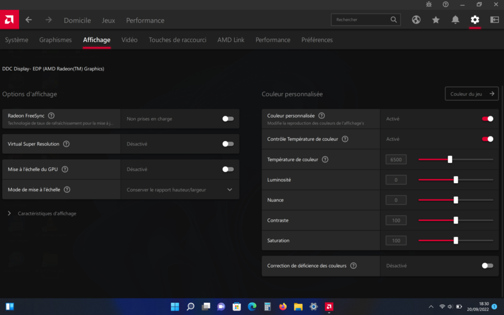Image resolution: width=504 pixels, height=315 pixels.
Task: Show hidden system tray icons chevron
Action: tap(431, 306)
